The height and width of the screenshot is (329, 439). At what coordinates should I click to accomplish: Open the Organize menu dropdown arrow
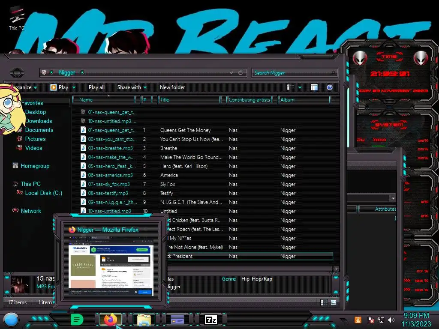click(x=35, y=87)
